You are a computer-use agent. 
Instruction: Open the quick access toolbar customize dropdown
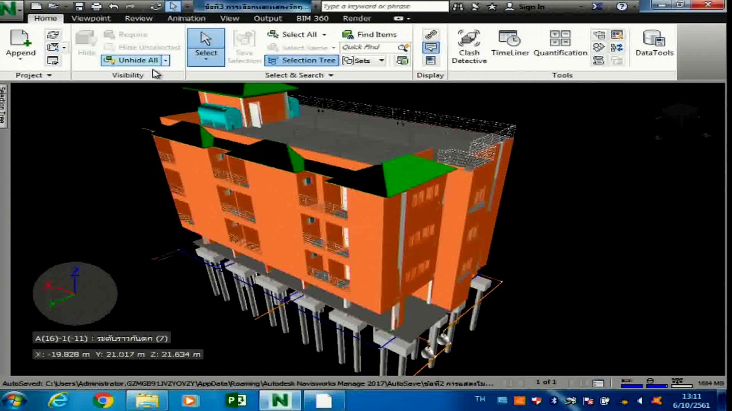pyautogui.click(x=186, y=6)
